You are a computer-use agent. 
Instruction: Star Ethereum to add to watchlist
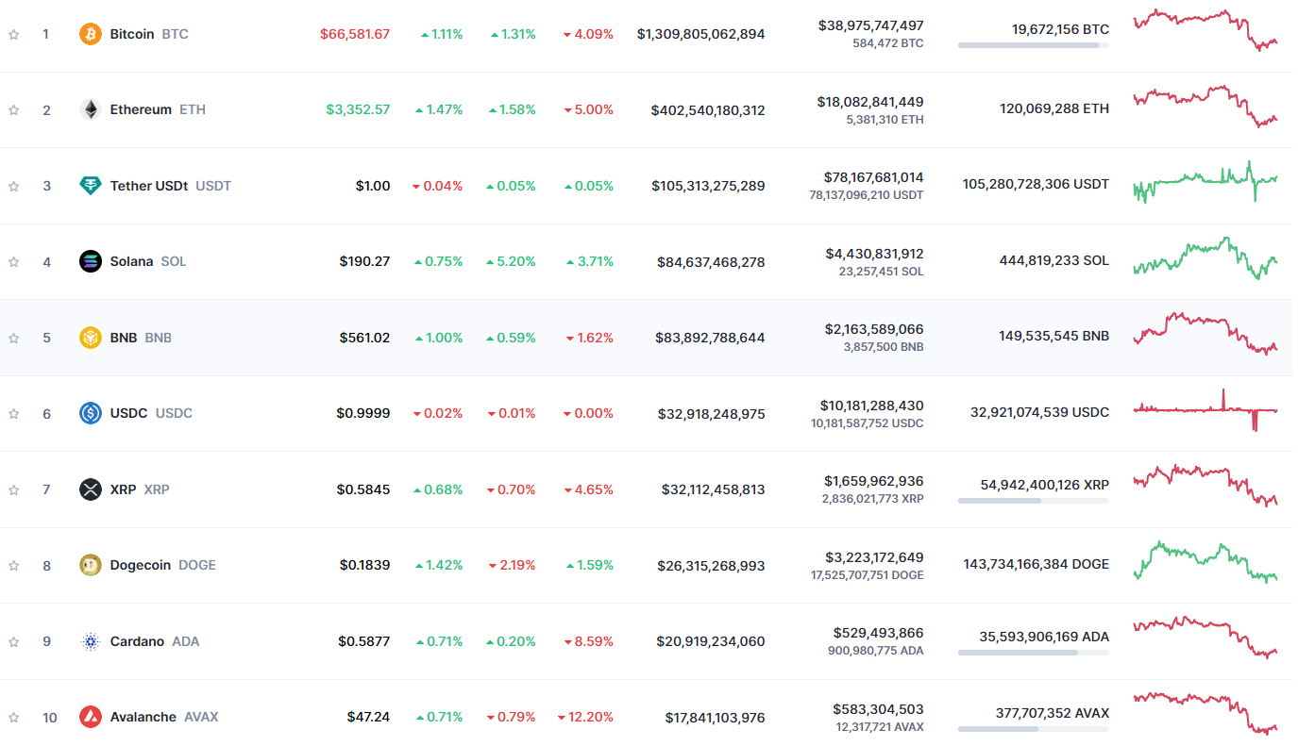(13, 109)
